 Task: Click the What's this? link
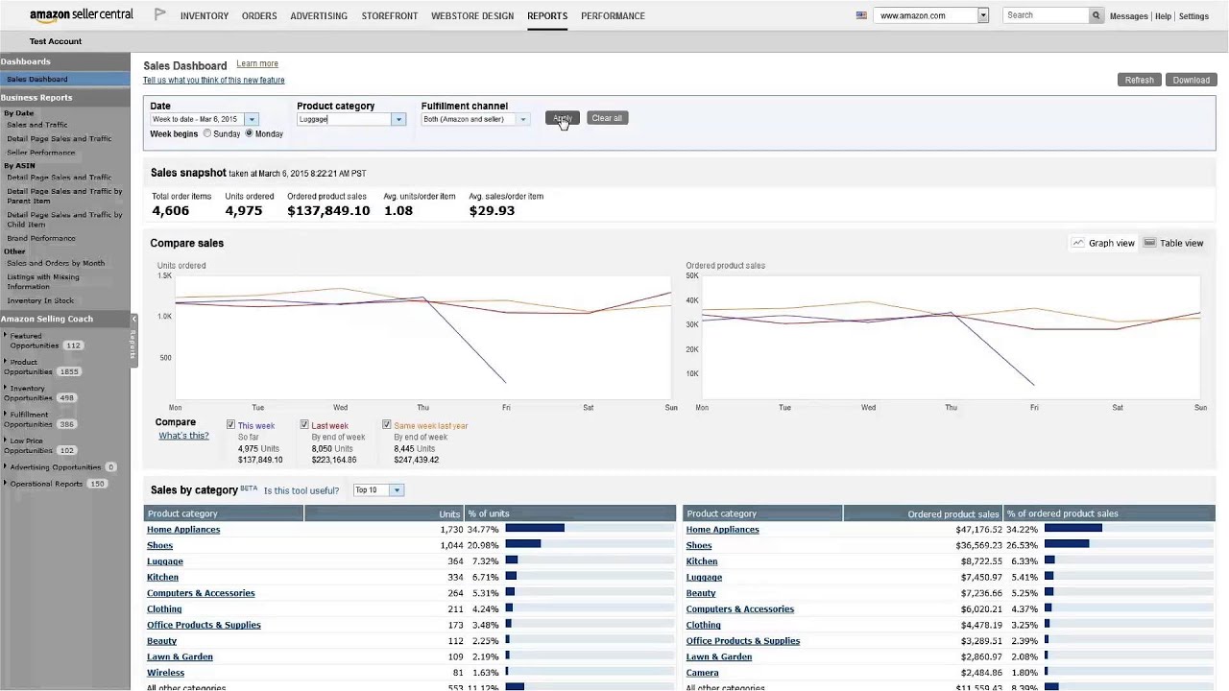coord(183,436)
